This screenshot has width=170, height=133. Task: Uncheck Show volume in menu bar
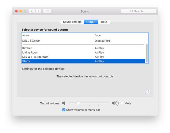pos(64,110)
